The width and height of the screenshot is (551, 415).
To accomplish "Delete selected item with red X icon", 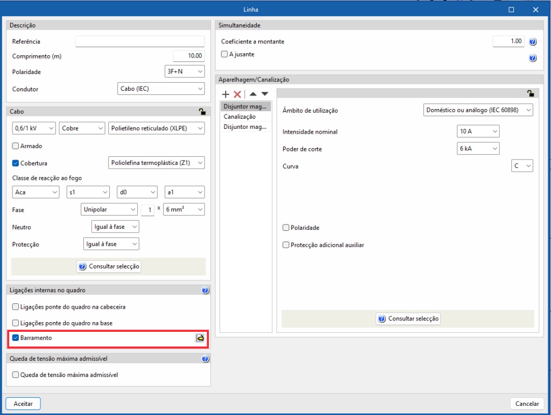I will coord(237,94).
